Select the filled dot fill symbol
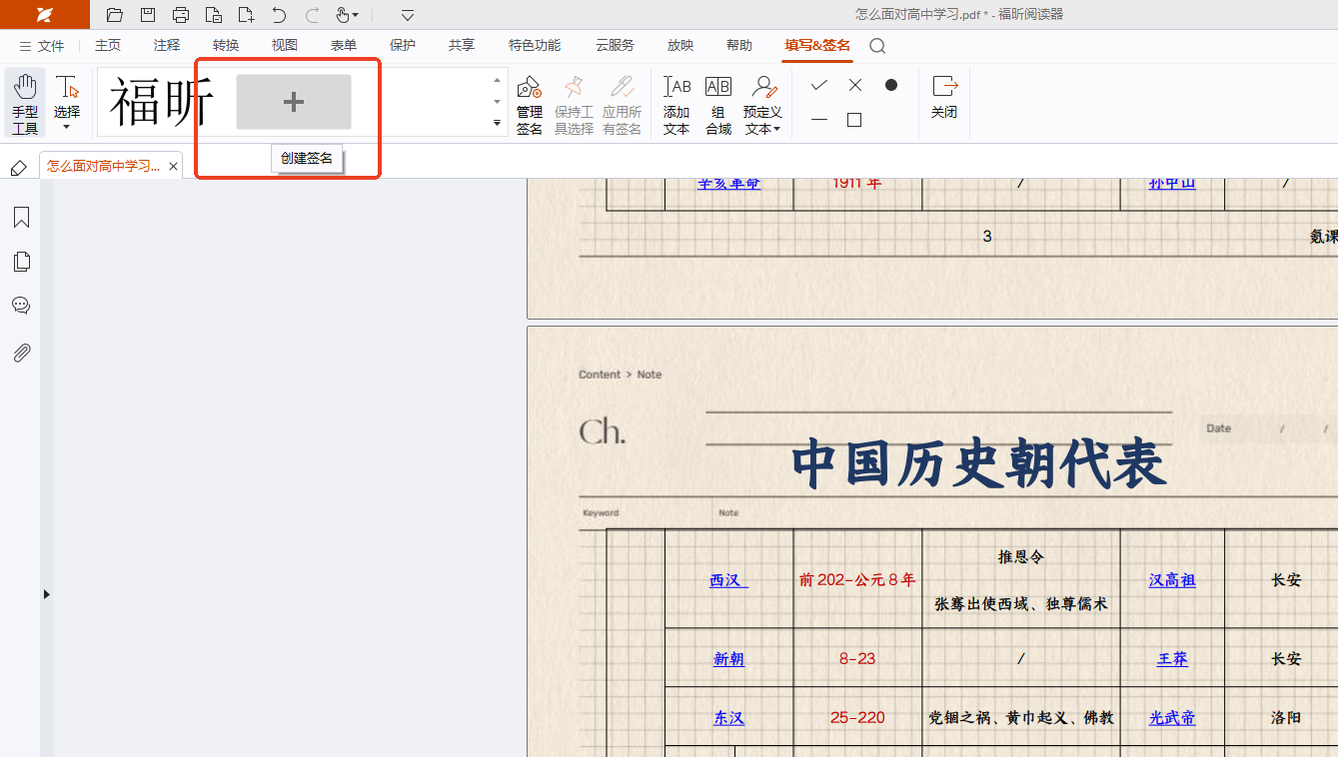 click(890, 85)
